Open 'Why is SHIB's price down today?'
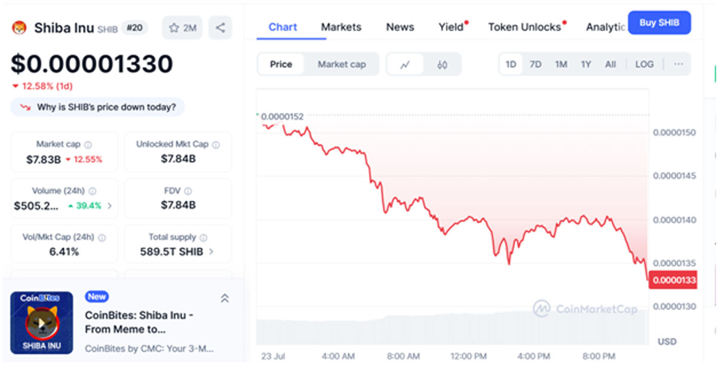The height and width of the screenshot is (376, 717). [98, 107]
